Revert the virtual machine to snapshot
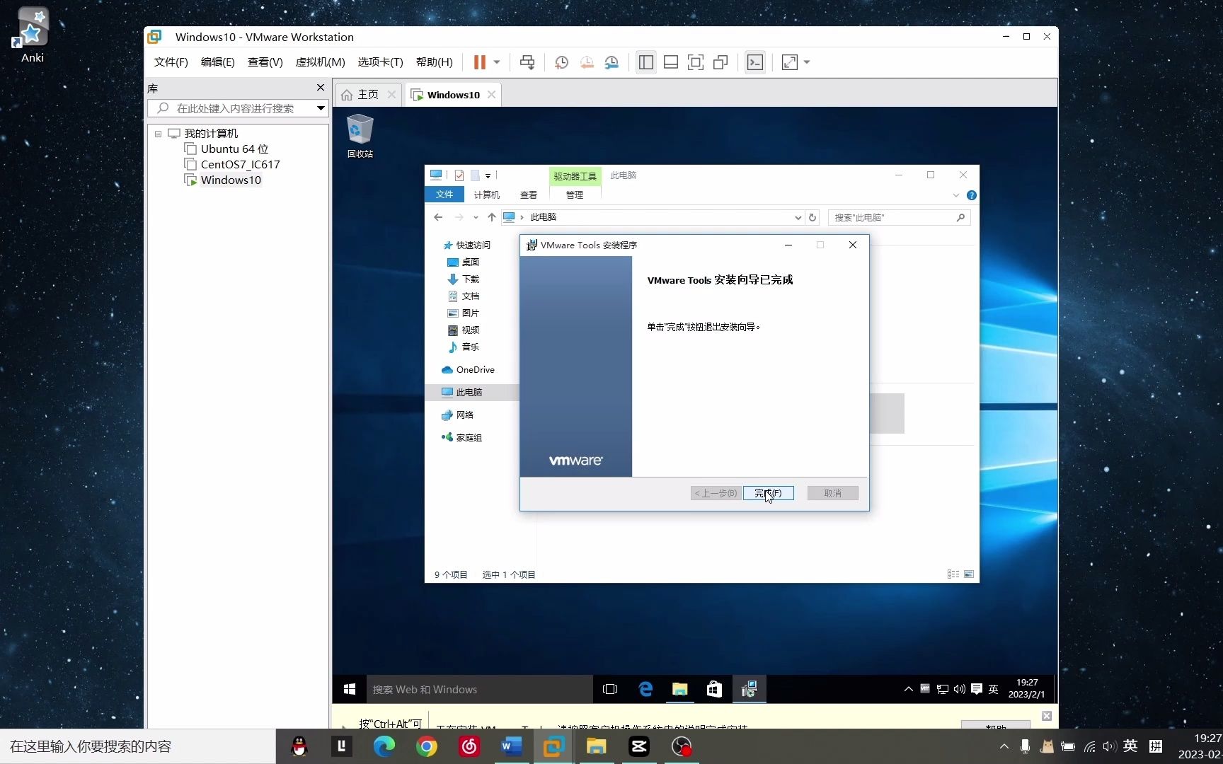Image resolution: width=1223 pixels, height=764 pixels. [587, 62]
